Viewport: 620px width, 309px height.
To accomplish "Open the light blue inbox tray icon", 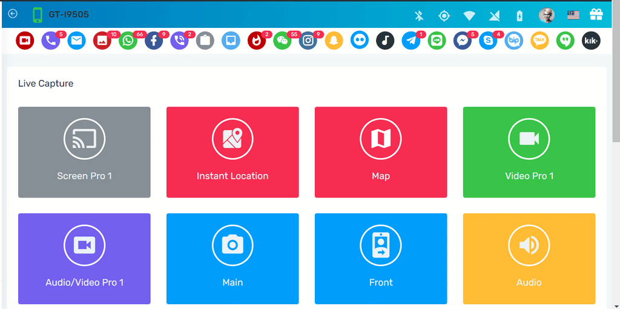I will [x=231, y=41].
